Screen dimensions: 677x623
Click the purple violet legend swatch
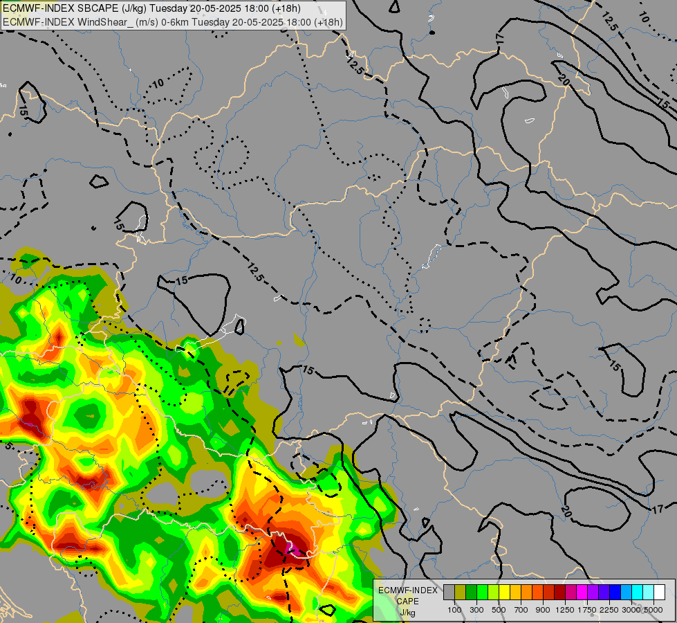tap(593, 593)
